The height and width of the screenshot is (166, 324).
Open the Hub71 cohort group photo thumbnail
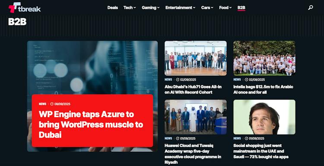[x=195, y=58]
